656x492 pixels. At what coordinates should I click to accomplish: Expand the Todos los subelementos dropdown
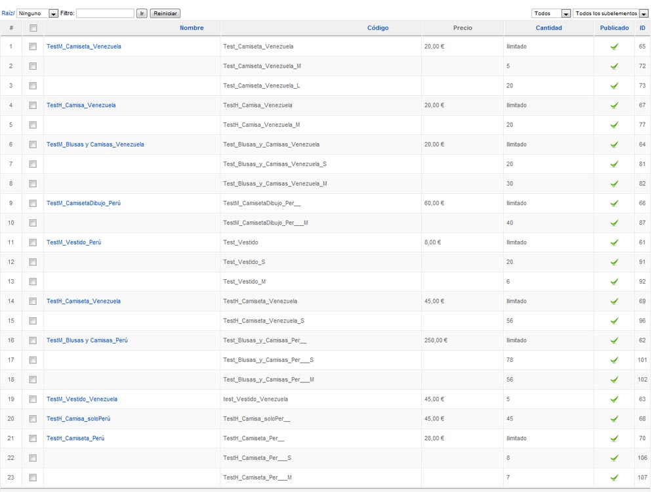point(611,13)
